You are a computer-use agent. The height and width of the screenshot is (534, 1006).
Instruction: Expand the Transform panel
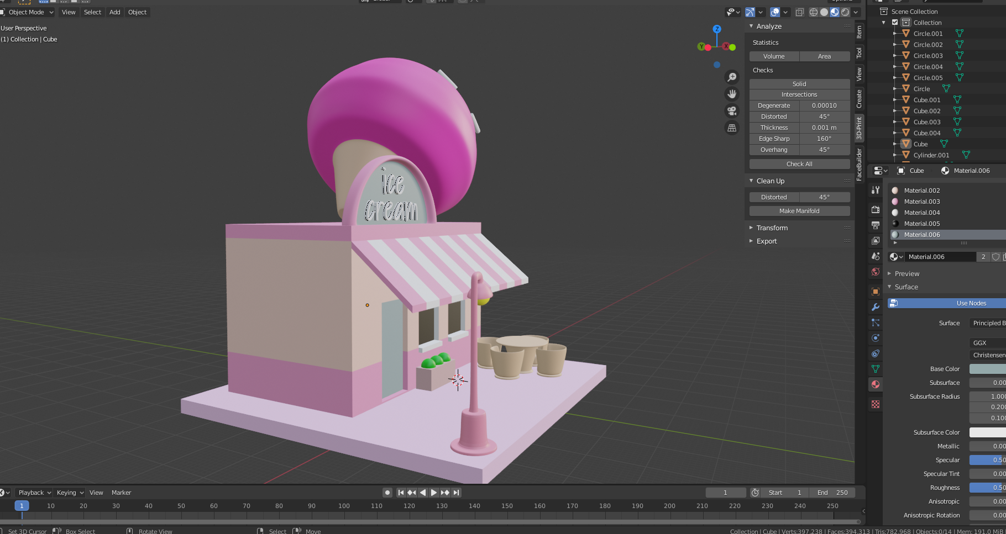(772, 228)
